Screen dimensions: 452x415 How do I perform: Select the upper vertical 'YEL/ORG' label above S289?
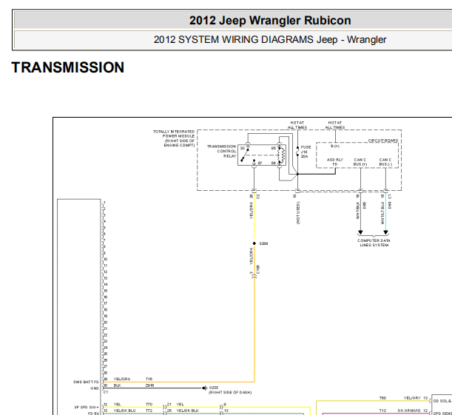251,210
